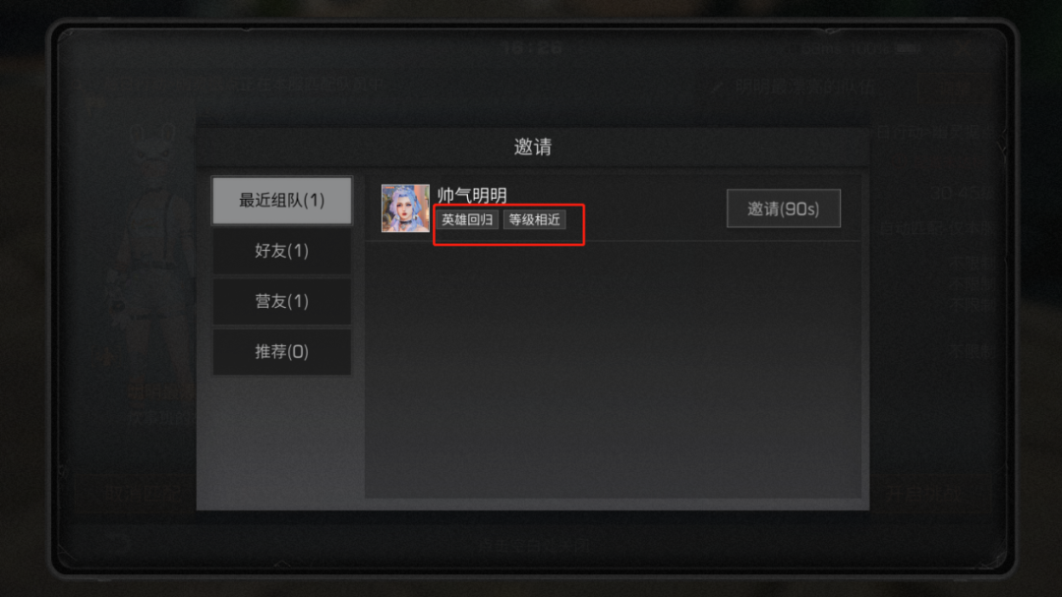Click the 点击空白处关闭 hint text
This screenshot has height=597, width=1062.
tap(534, 545)
